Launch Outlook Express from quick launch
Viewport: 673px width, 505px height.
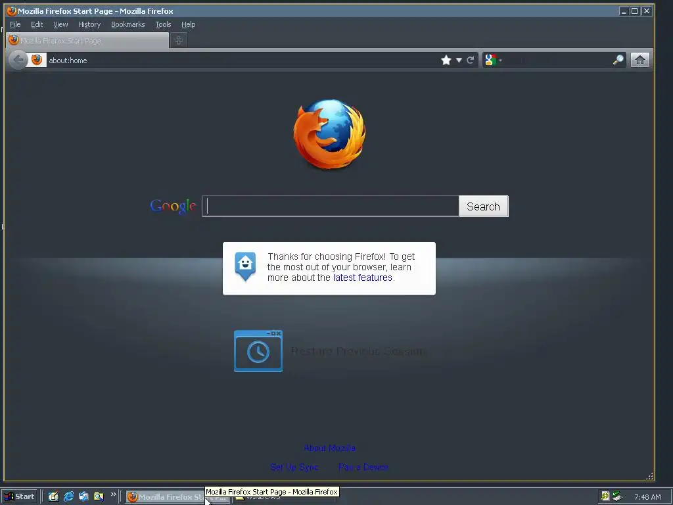pyautogui.click(x=83, y=497)
